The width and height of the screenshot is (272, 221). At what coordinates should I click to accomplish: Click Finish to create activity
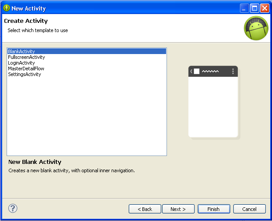214,209
